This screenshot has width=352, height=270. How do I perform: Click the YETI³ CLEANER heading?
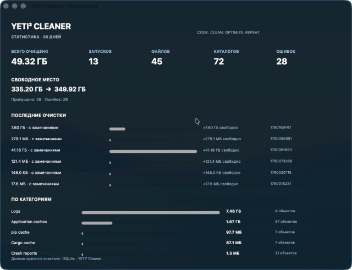41,26
